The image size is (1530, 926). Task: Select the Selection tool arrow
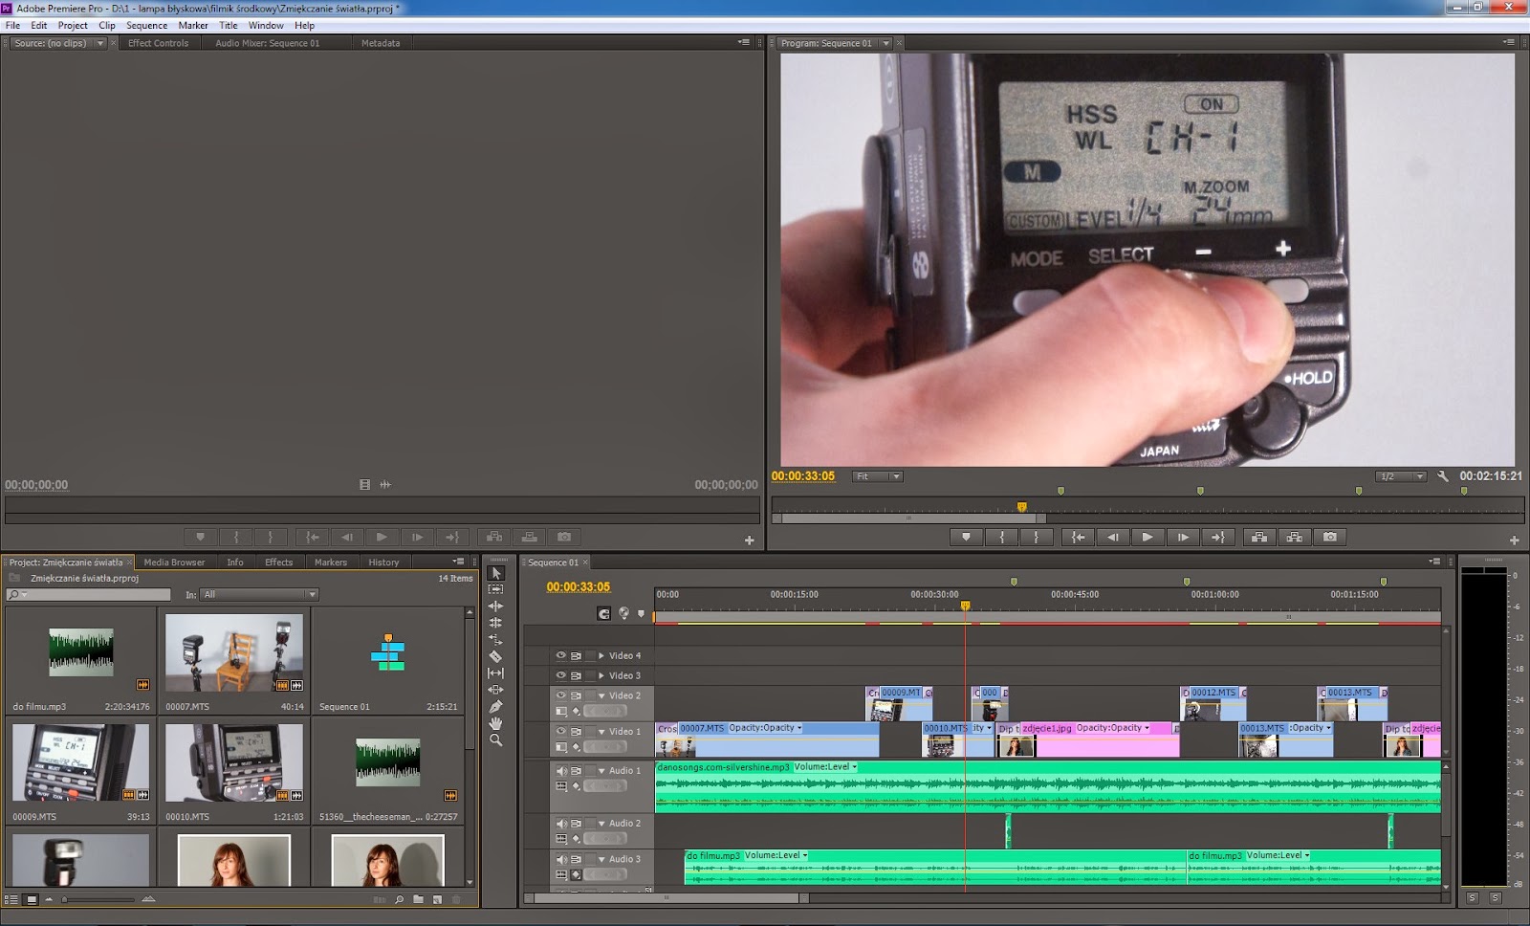tap(495, 572)
